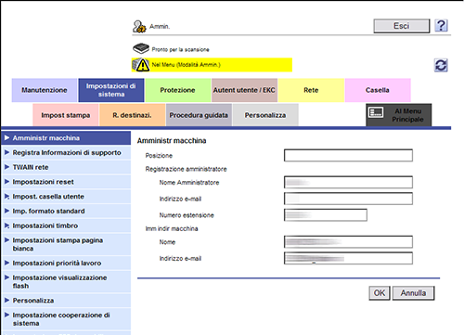Click the Ammin. user icon

click(139, 27)
